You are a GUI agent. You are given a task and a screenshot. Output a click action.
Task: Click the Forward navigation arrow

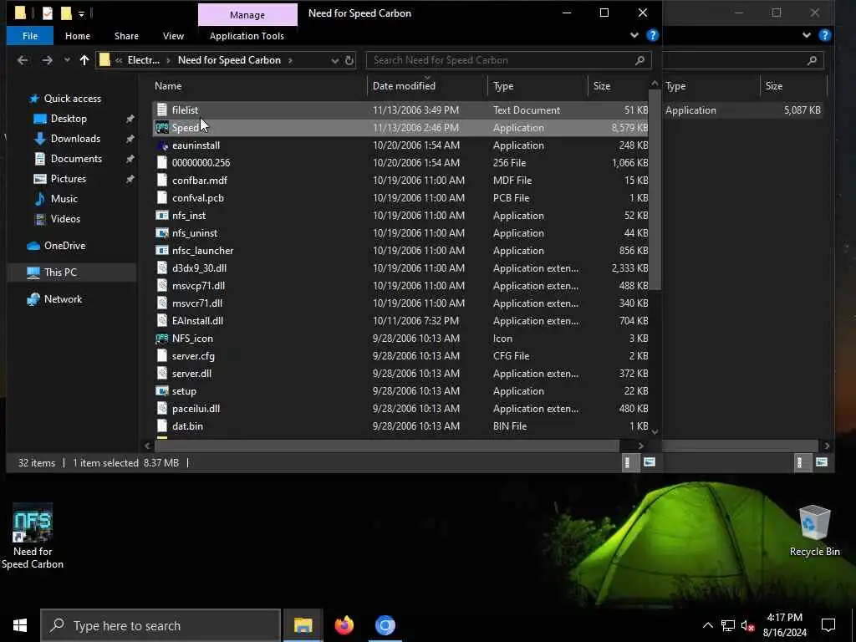coord(47,60)
